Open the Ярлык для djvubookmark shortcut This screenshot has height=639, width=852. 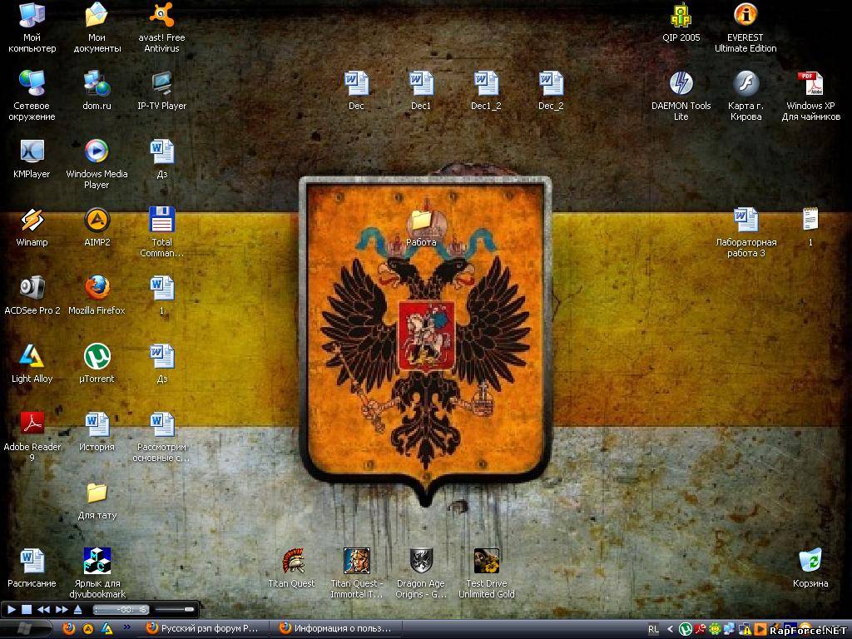pos(97,574)
